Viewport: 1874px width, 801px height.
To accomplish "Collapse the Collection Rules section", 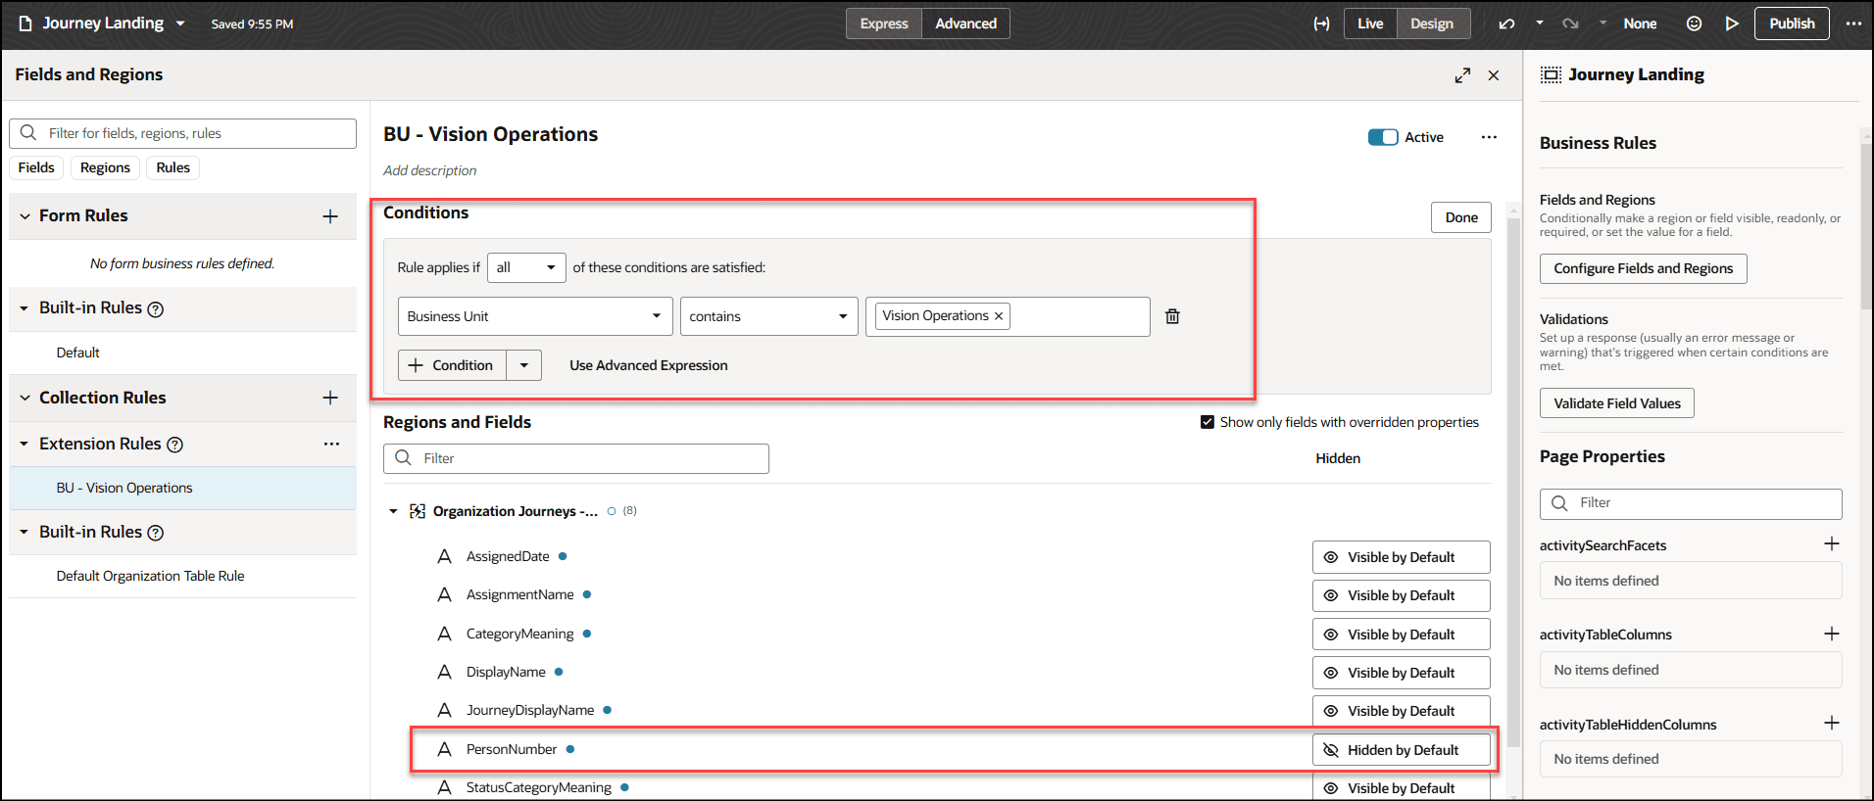I will pyautogui.click(x=25, y=398).
